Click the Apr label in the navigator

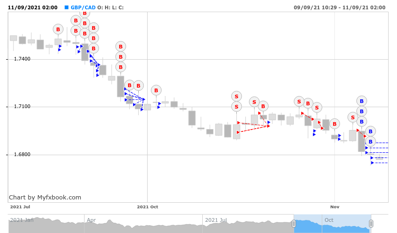coord(91,220)
